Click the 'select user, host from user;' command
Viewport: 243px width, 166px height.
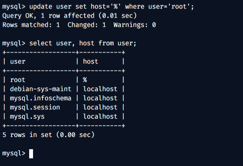click(x=83, y=43)
